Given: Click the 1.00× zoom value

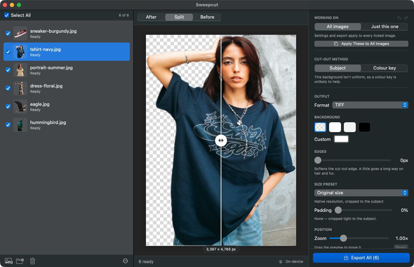Looking at the screenshot, I should [x=402, y=239].
